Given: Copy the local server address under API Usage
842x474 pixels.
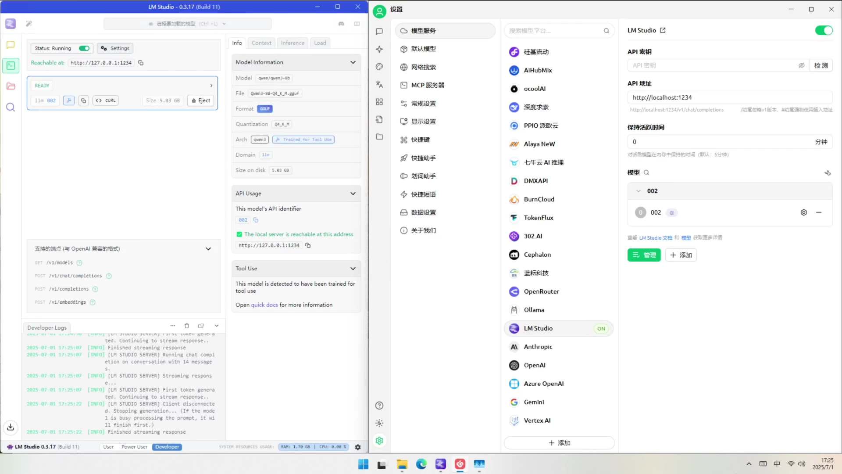Looking at the screenshot, I should [308, 245].
